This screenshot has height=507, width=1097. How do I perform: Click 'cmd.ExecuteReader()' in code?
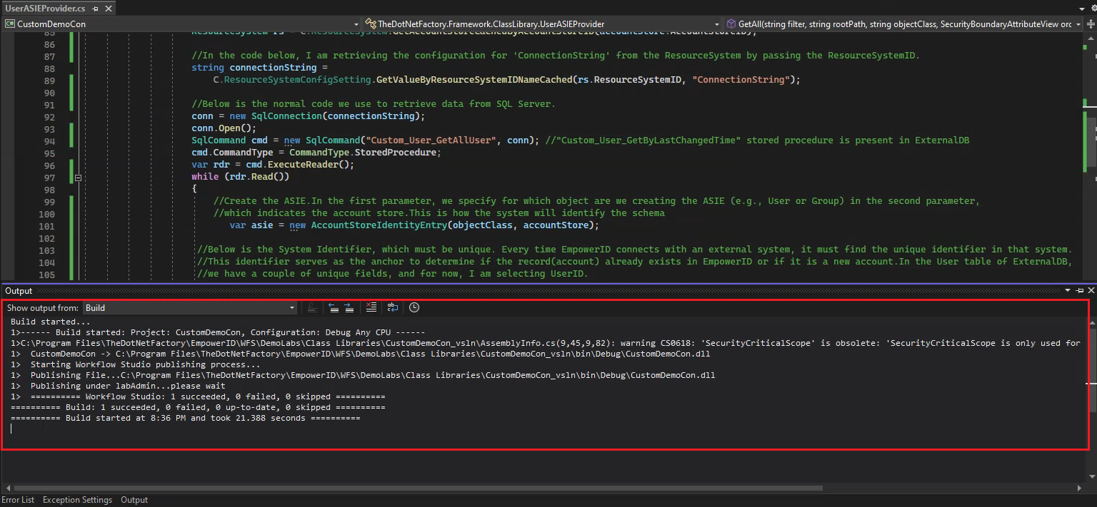(297, 165)
